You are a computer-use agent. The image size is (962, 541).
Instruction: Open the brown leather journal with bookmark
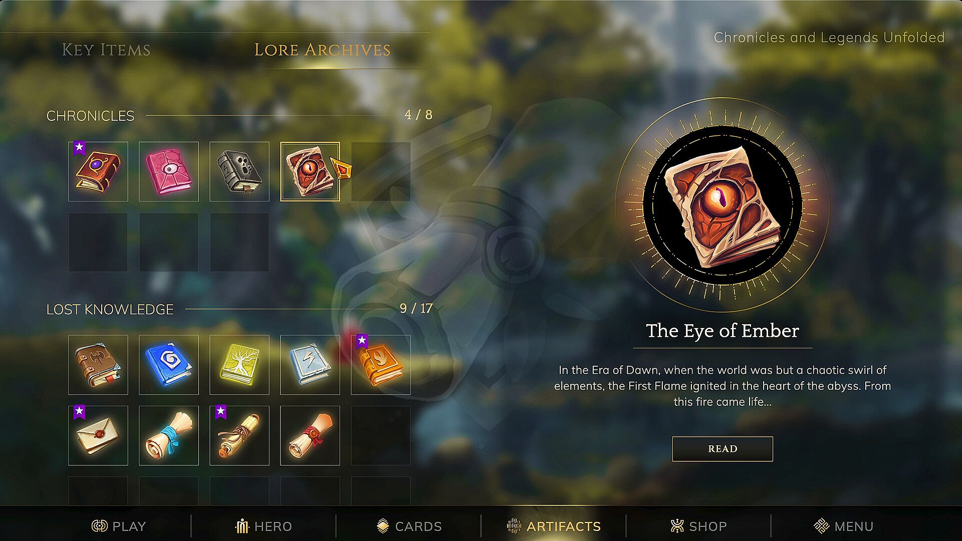[98, 365]
